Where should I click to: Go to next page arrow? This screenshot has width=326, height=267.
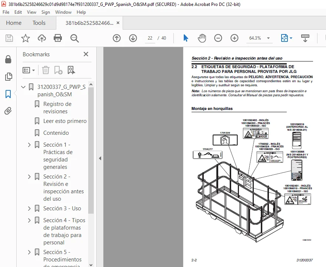click(133, 38)
